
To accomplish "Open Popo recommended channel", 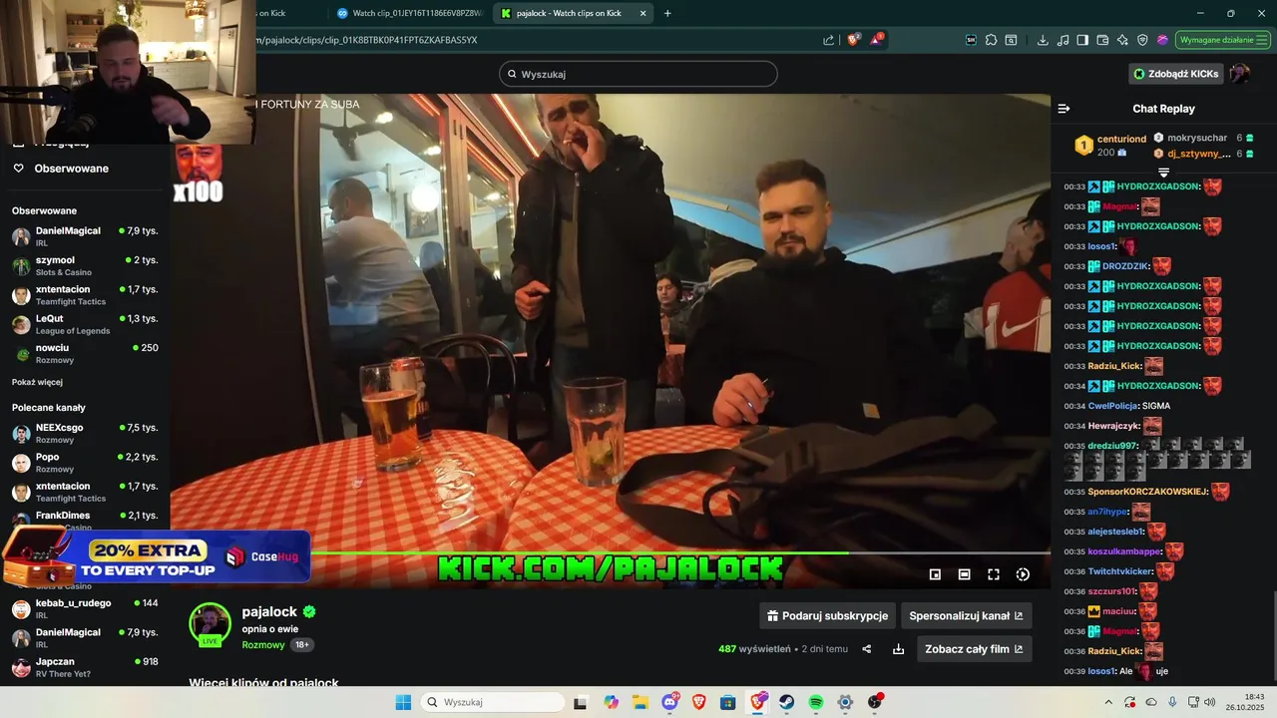I will (85, 463).
